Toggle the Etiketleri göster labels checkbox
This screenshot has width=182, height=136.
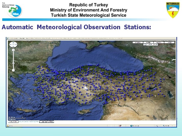click(x=145, y=45)
